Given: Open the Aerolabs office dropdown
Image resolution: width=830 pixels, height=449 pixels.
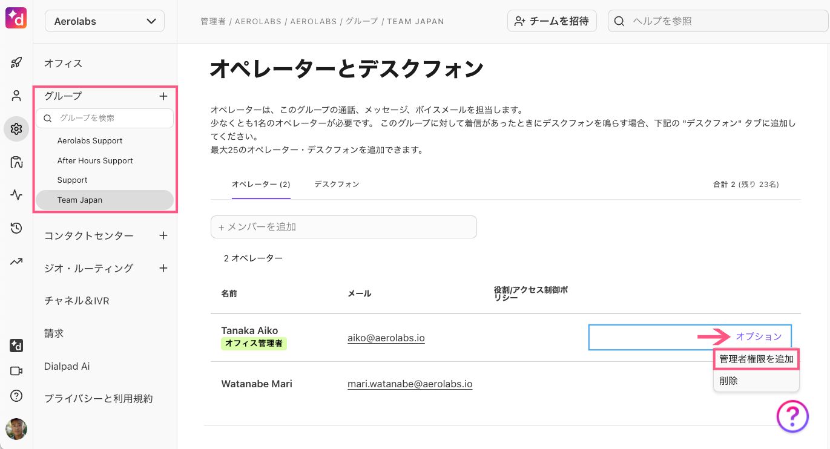Looking at the screenshot, I should (x=105, y=21).
